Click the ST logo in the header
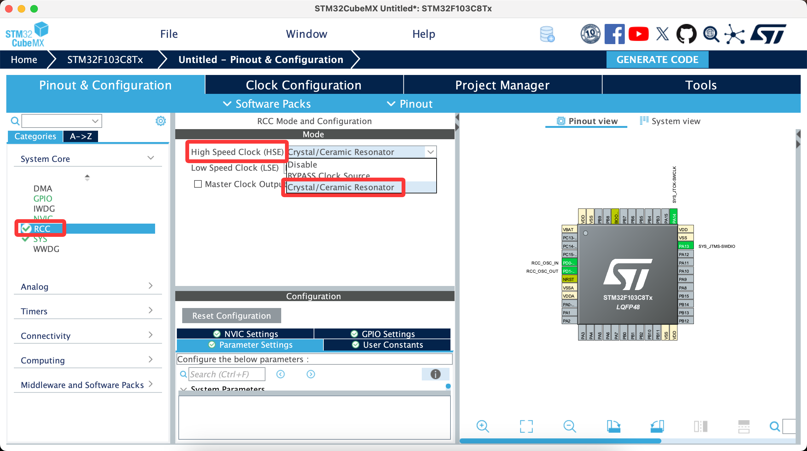Image resolution: width=807 pixels, height=451 pixels. (x=768, y=34)
